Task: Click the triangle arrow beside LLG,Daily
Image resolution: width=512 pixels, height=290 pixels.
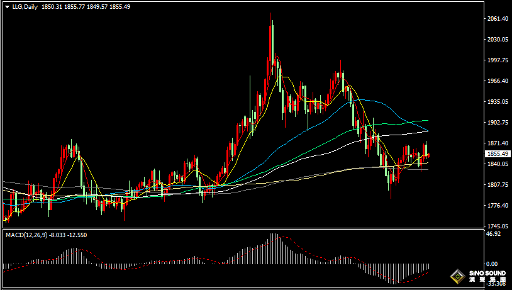Action: (x=7, y=7)
